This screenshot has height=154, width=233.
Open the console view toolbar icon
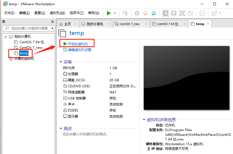202,13
